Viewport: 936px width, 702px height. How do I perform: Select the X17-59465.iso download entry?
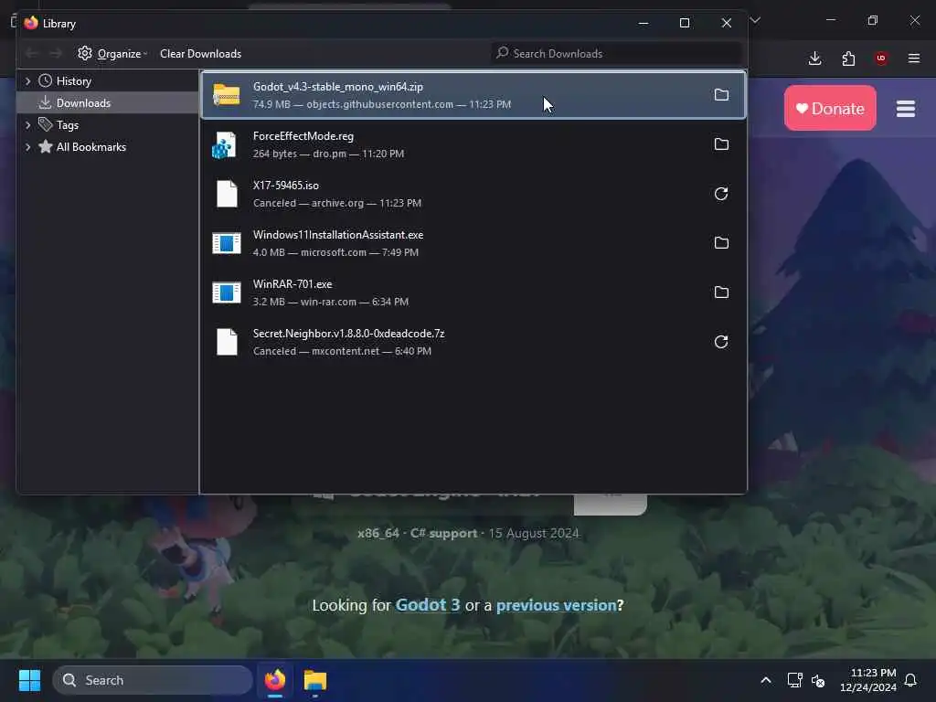coord(473,194)
